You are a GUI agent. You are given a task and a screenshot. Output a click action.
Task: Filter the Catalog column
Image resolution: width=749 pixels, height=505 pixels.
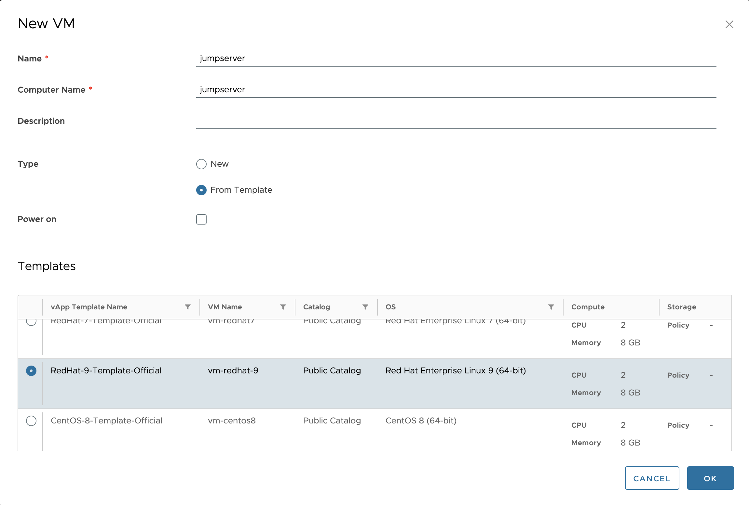point(365,307)
